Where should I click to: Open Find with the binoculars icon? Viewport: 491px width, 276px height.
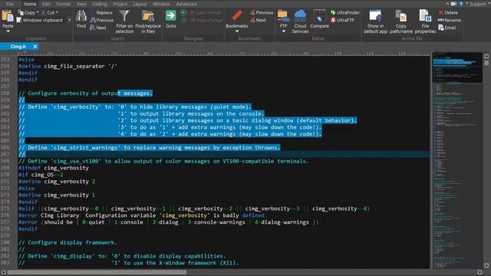[x=81, y=16]
